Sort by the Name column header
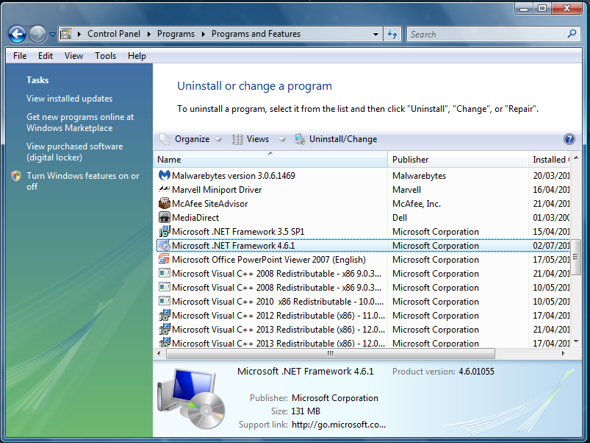Viewport: 590px width, 443px height. click(x=270, y=160)
